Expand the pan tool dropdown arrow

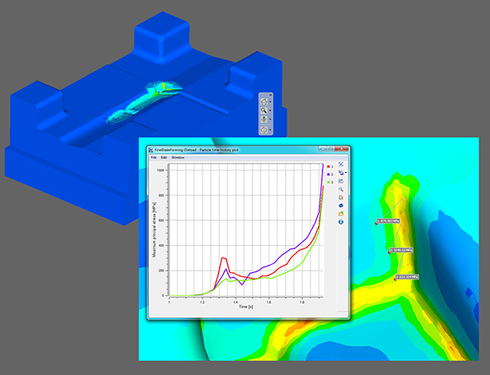(270, 120)
